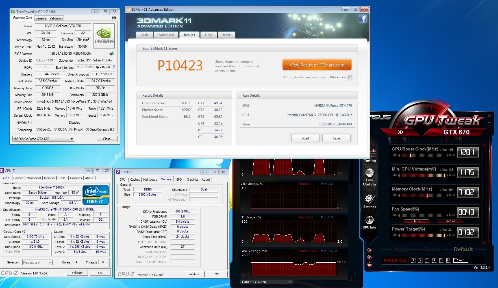
Task: Switch to the Validation tab in GPU-Z
Action: pyautogui.click(x=56, y=18)
